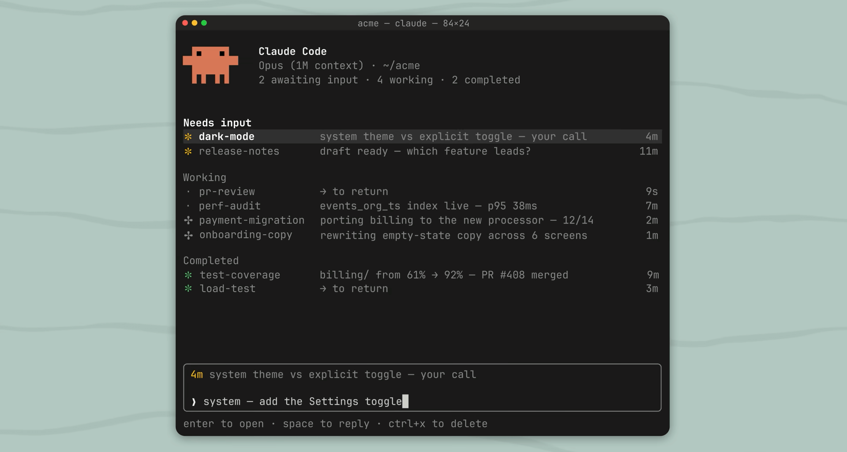Click the 'enter to open' hint
Viewport: 847px width, 452px height.
(223, 424)
